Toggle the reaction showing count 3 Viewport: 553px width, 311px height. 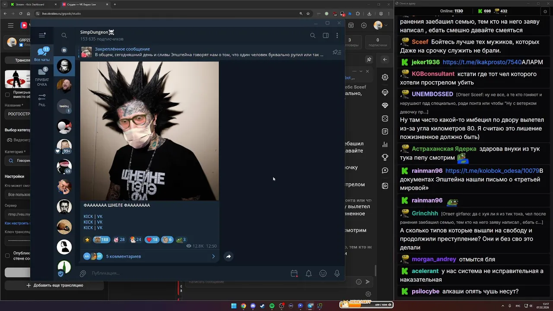181,240
